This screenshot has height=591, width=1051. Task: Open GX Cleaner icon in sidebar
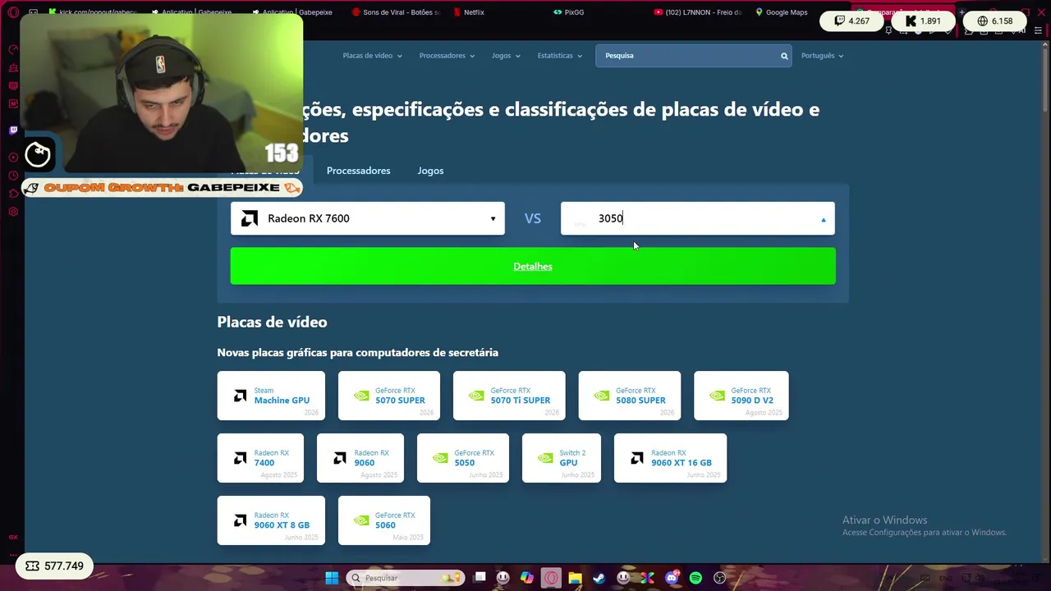point(13,67)
